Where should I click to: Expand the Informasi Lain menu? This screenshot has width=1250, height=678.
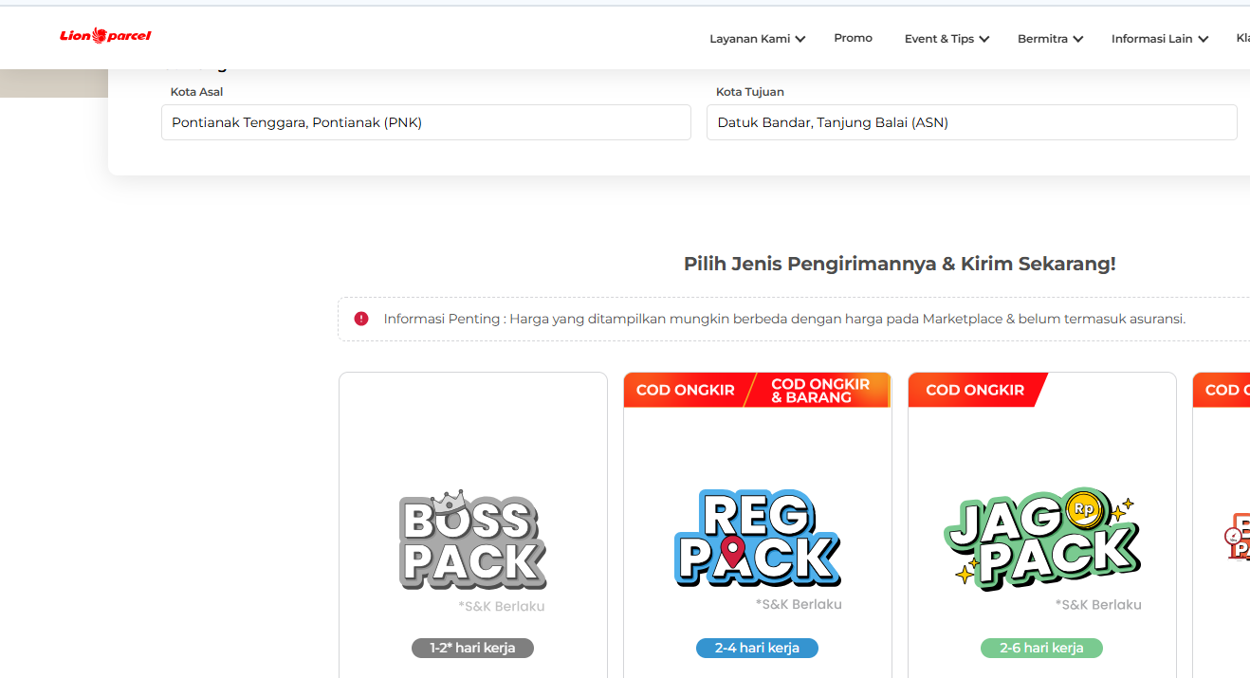coord(1160,39)
